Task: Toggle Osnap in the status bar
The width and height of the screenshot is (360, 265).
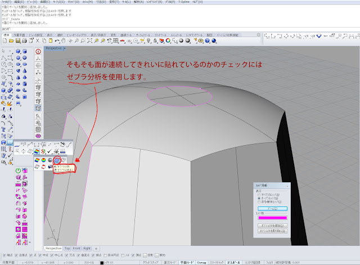Action: coord(201,263)
